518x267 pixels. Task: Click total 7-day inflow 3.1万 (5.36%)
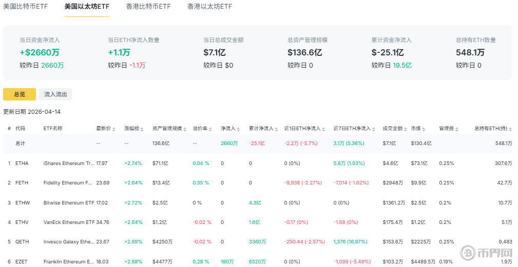pos(349,143)
